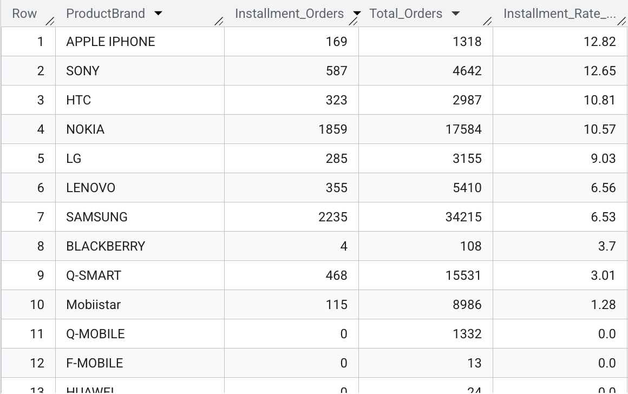
Task: Click installment orders value 587
Action: (x=336, y=71)
